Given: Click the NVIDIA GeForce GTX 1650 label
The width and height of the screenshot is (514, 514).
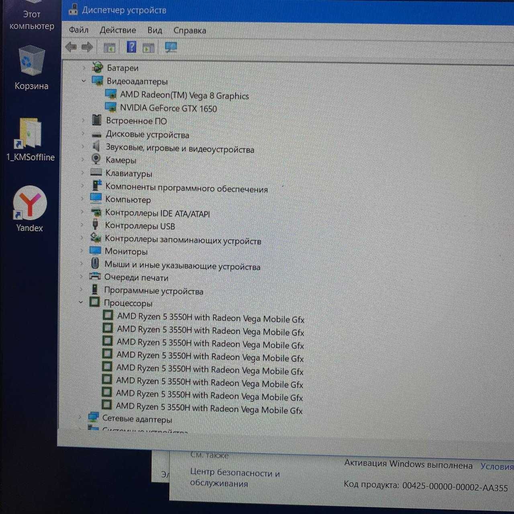Looking at the screenshot, I should click(168, 108).
